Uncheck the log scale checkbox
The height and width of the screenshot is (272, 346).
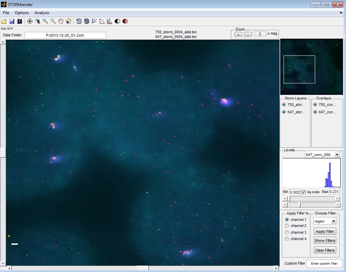click(304, 192)
